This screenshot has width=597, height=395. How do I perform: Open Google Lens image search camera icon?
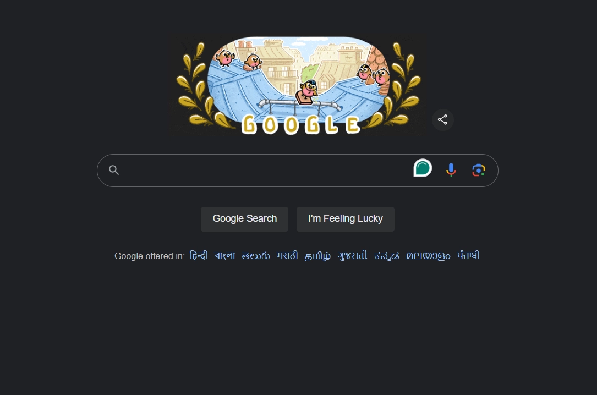[x=479, y=170]
